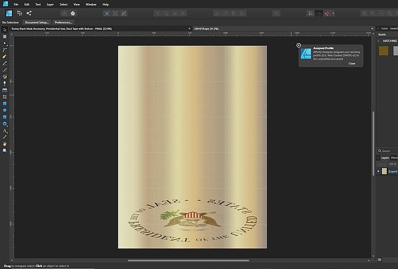This screenshot has width=398, height=269.
Task: Select the Place Image tool
Action: [x=5, y=90]
